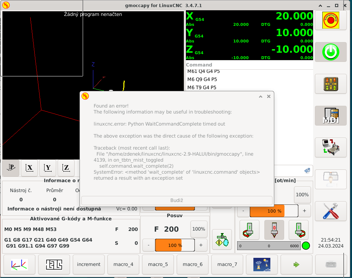Select history entry M6 Q9 G4 P5
Image resolution: width=352 pixels, height=278 pixels.
250,79
